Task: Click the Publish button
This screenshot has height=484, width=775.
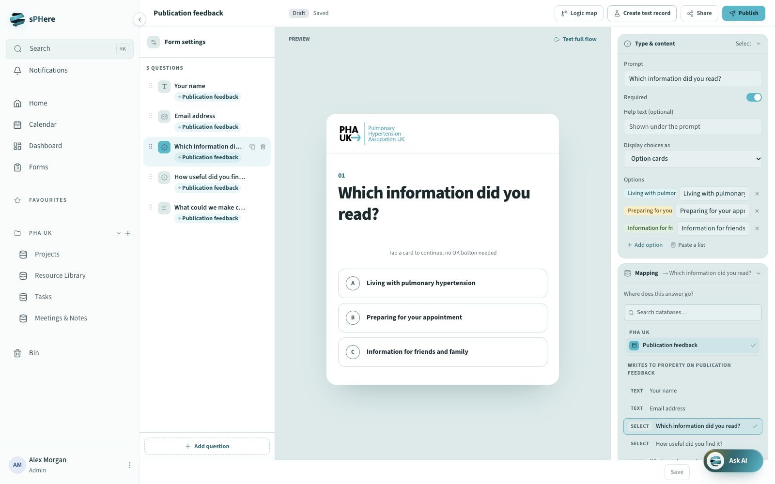Action: 744,13
